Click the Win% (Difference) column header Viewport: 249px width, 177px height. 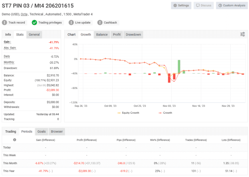coord(160,140)
